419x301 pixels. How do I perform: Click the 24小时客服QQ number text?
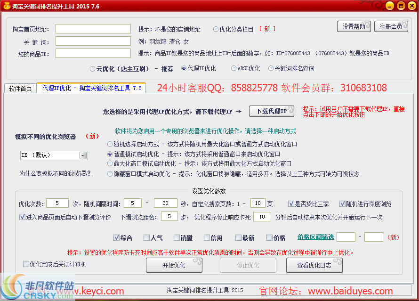point(254,88)
